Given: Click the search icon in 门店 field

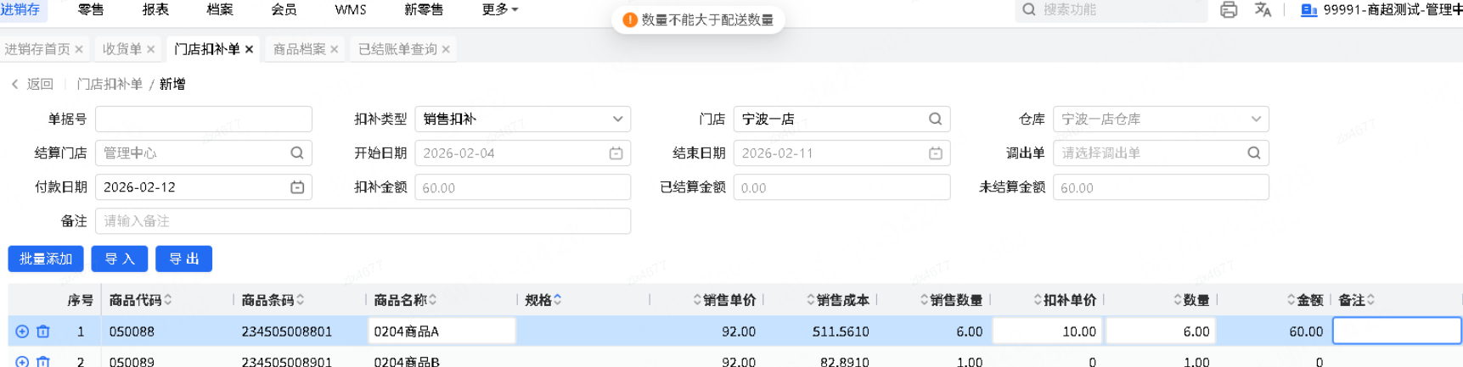Looking at the screenshot, I should click(935, 120).
